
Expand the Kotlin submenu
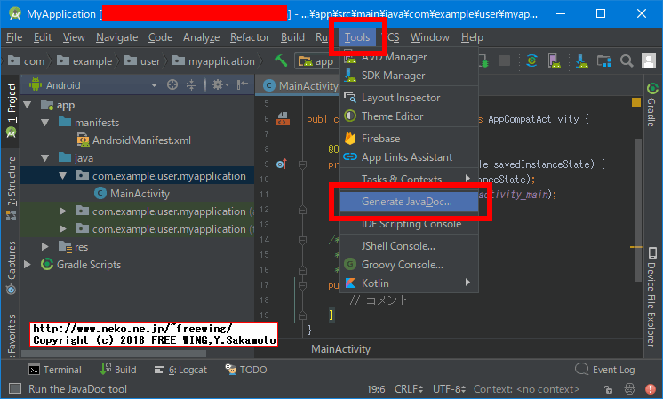point(409,283)
